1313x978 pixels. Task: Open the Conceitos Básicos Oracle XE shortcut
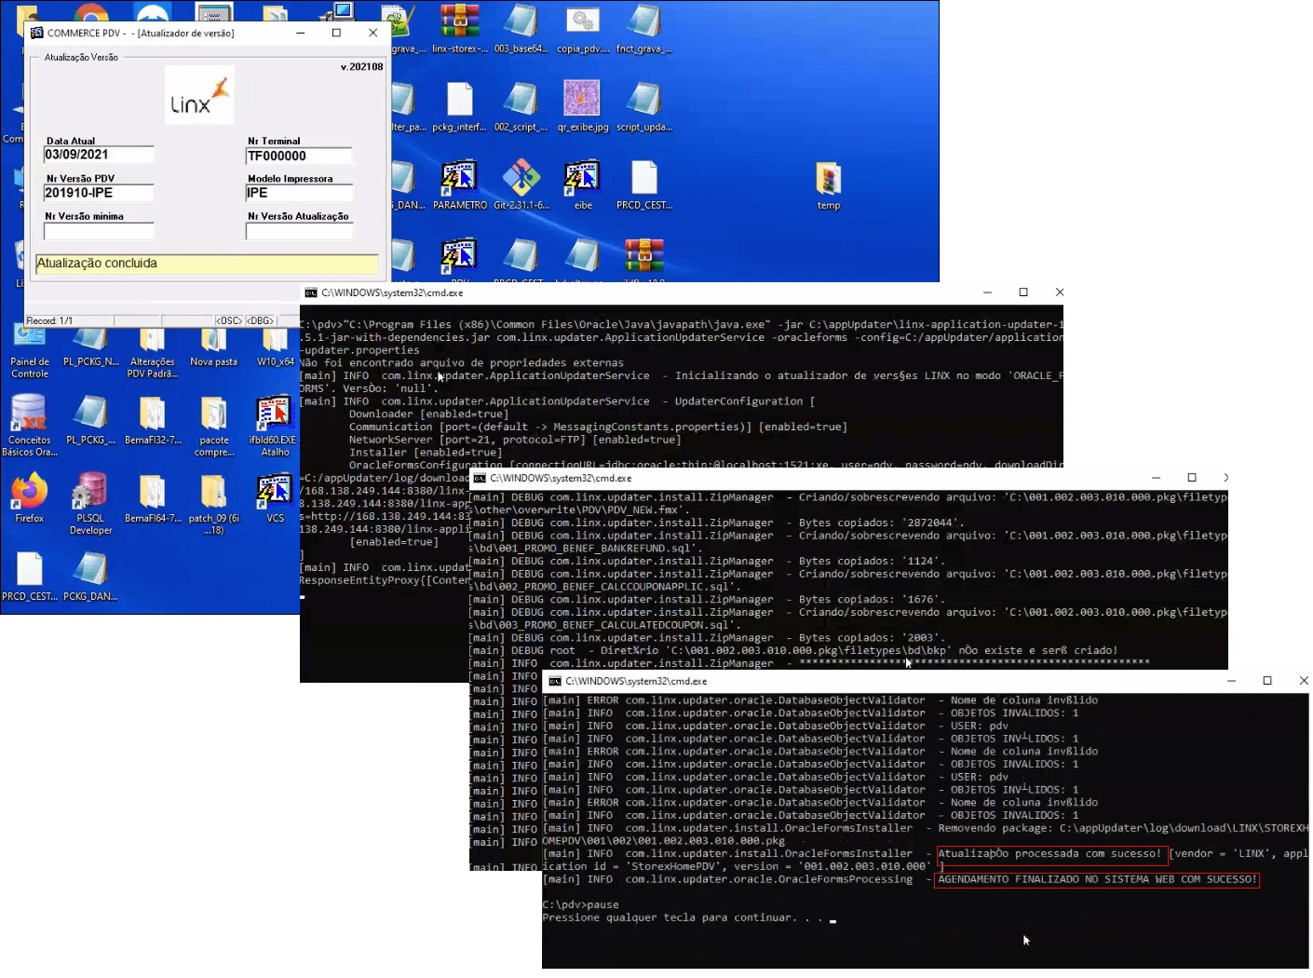tap(30, 426)
